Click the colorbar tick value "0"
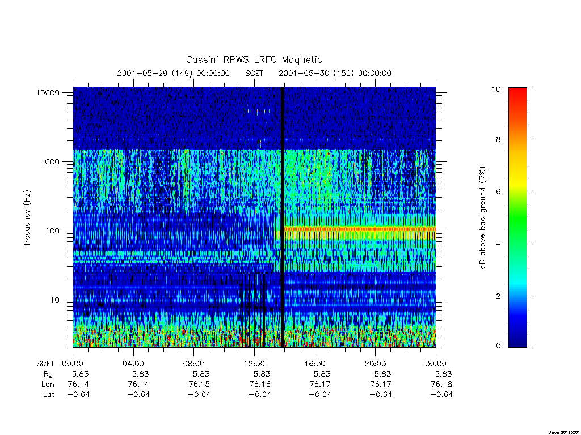 [x=498, y=346]
